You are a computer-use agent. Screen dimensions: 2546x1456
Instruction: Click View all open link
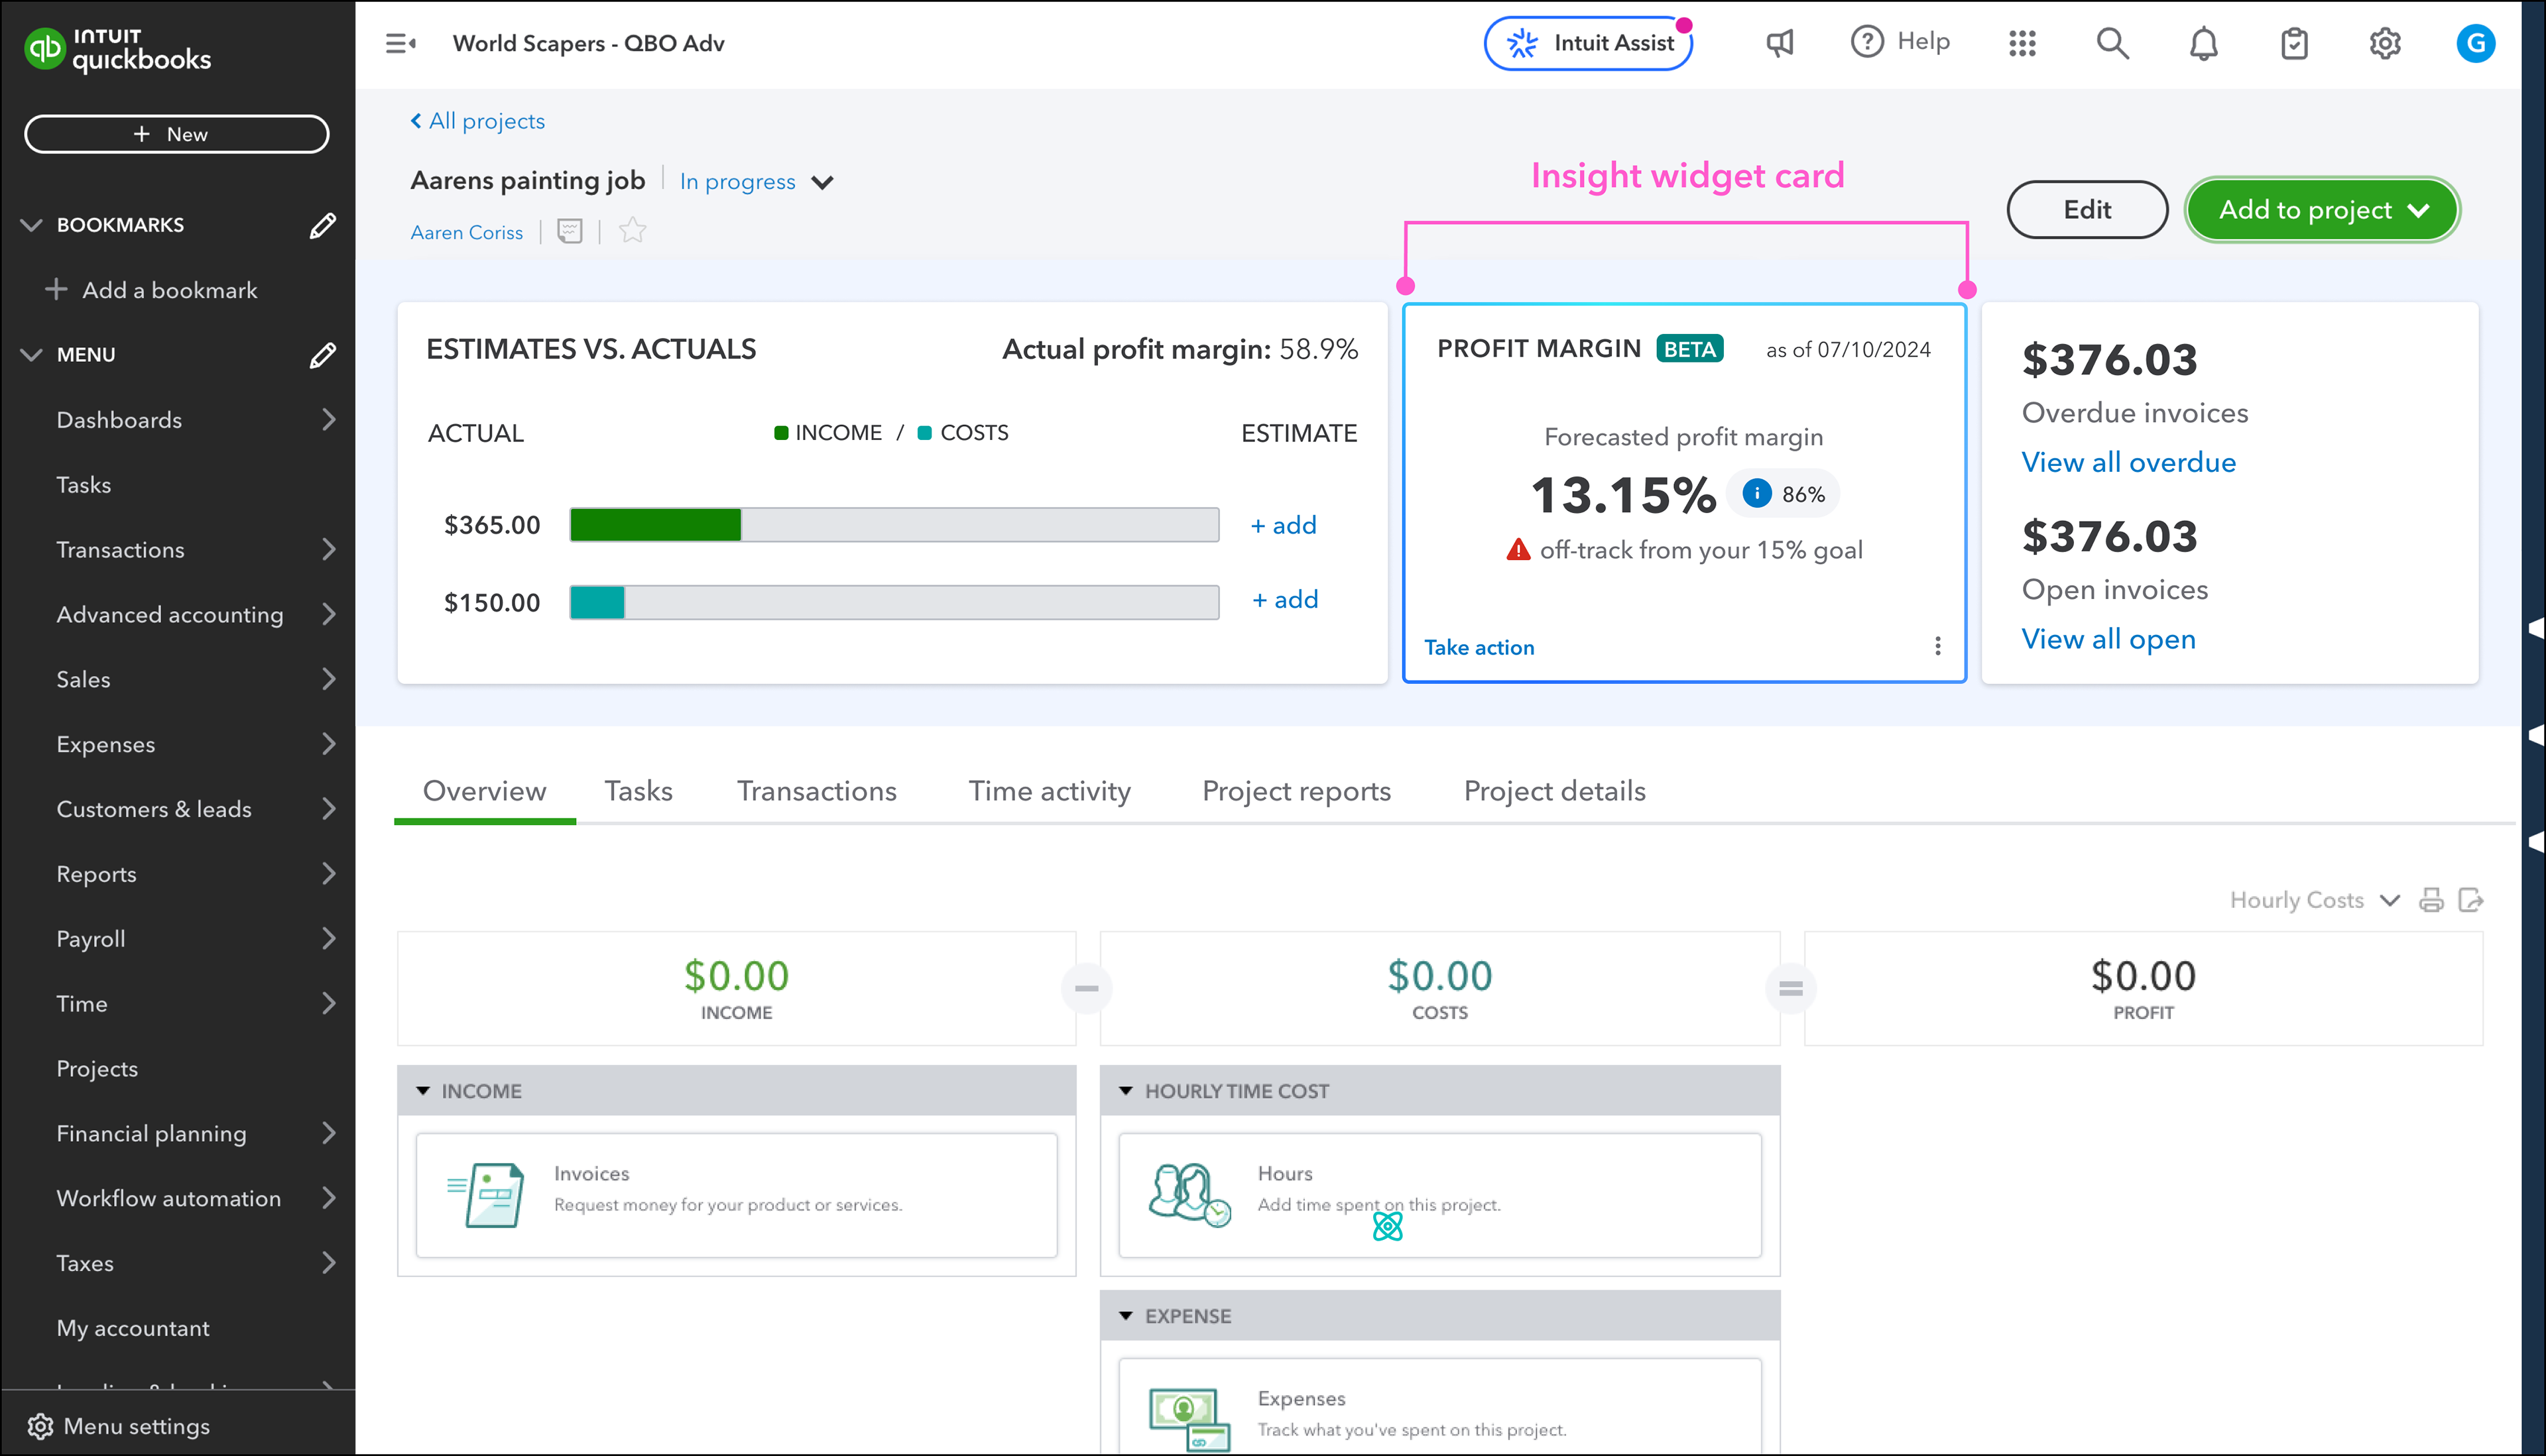point(2108,639)
